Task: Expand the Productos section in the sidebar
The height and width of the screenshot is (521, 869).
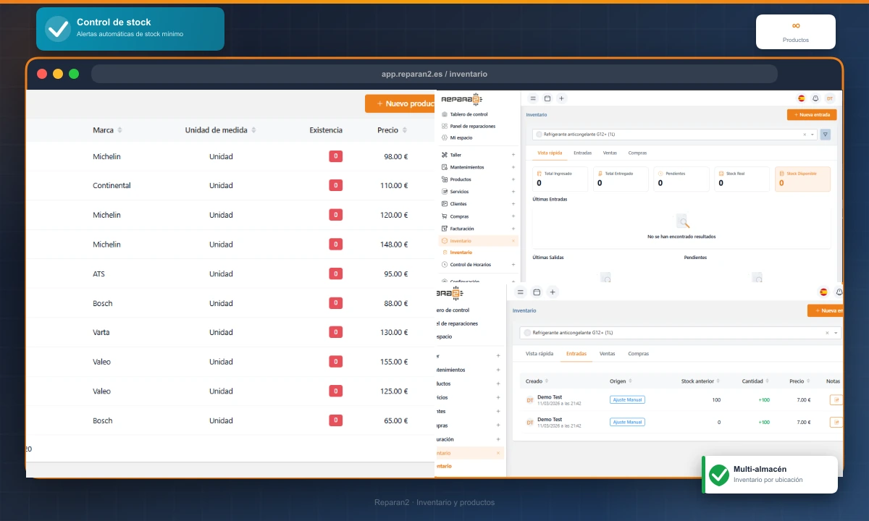Action: click(x=513, y=179)
